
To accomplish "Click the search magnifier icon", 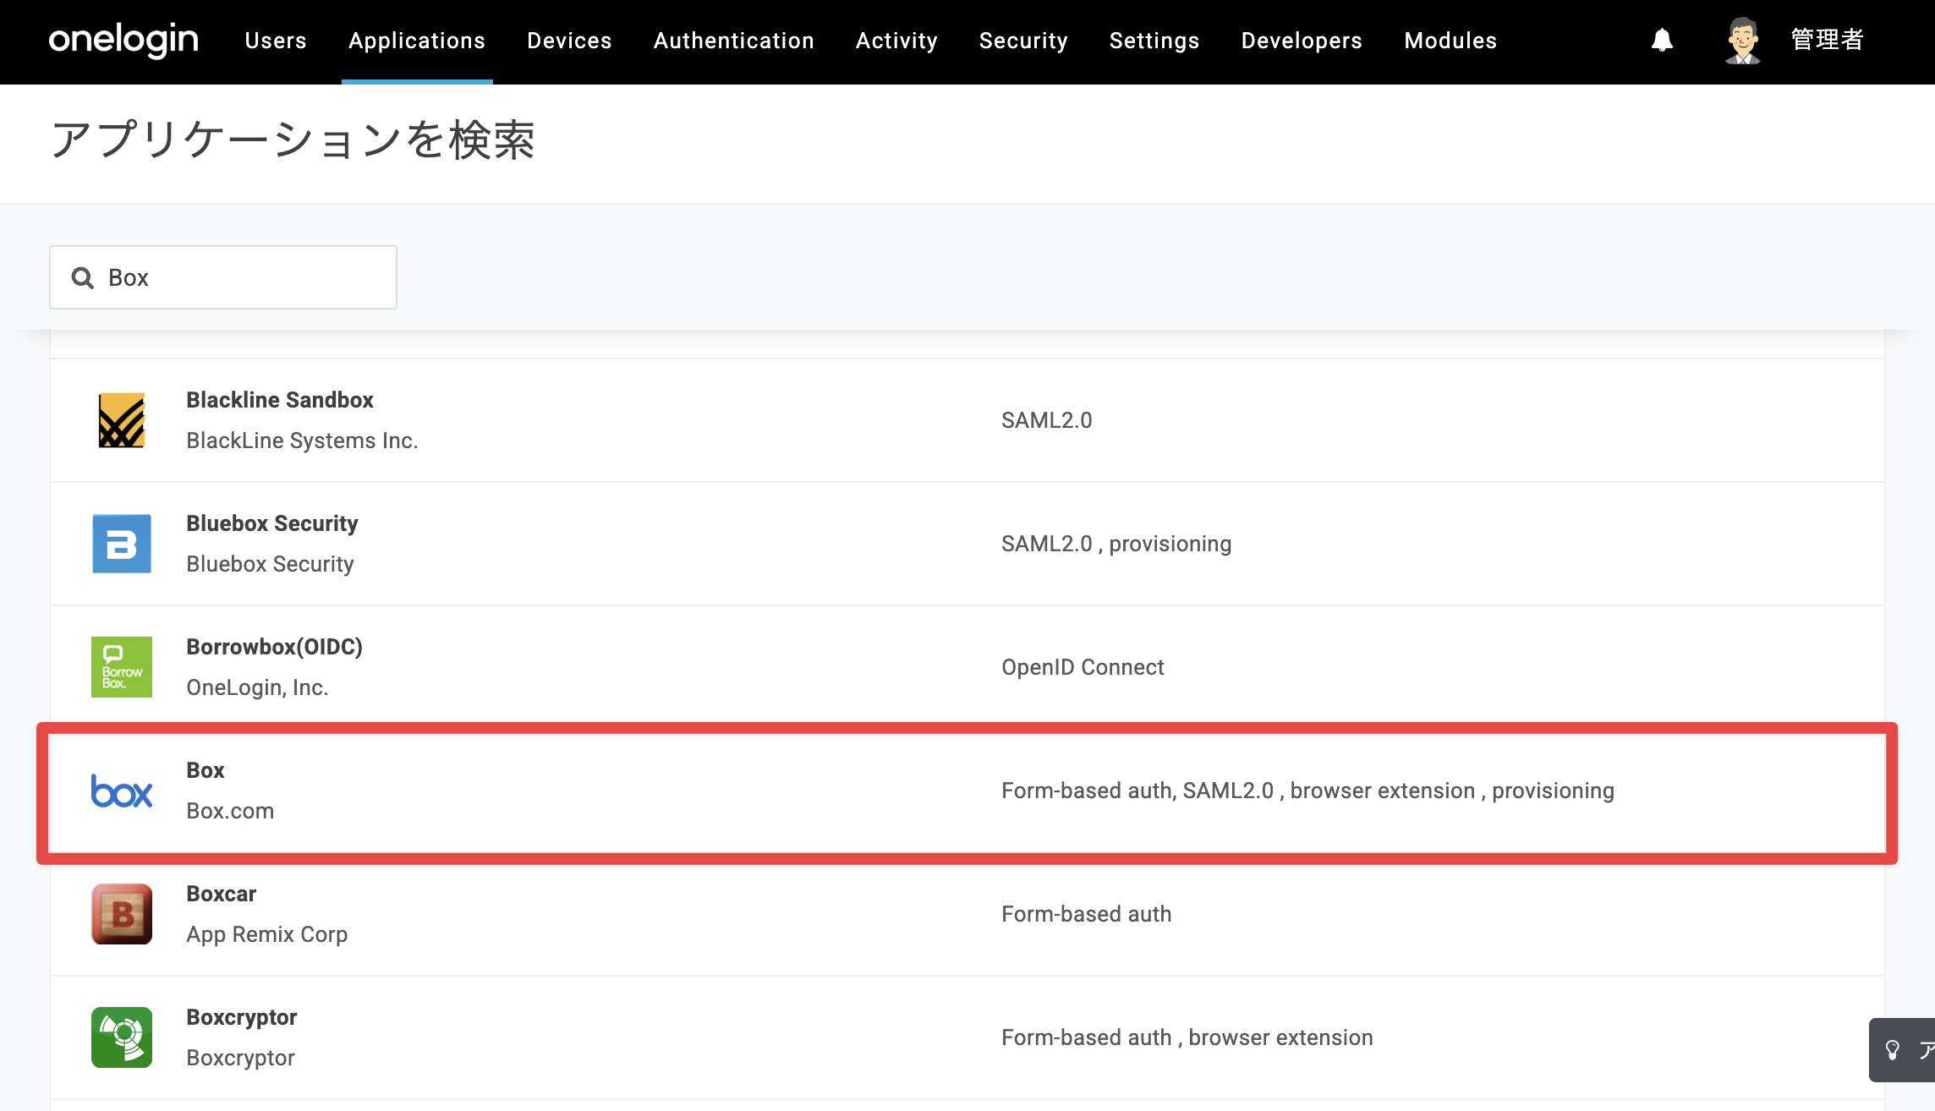I will coord(82,277).
